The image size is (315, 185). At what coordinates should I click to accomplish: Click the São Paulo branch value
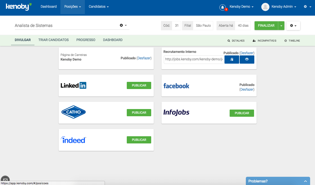[203, 26]
